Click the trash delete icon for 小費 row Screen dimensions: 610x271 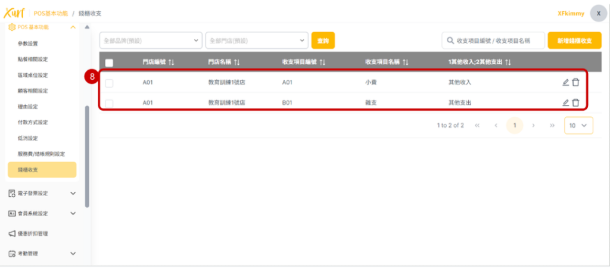(x=575, y=82)
